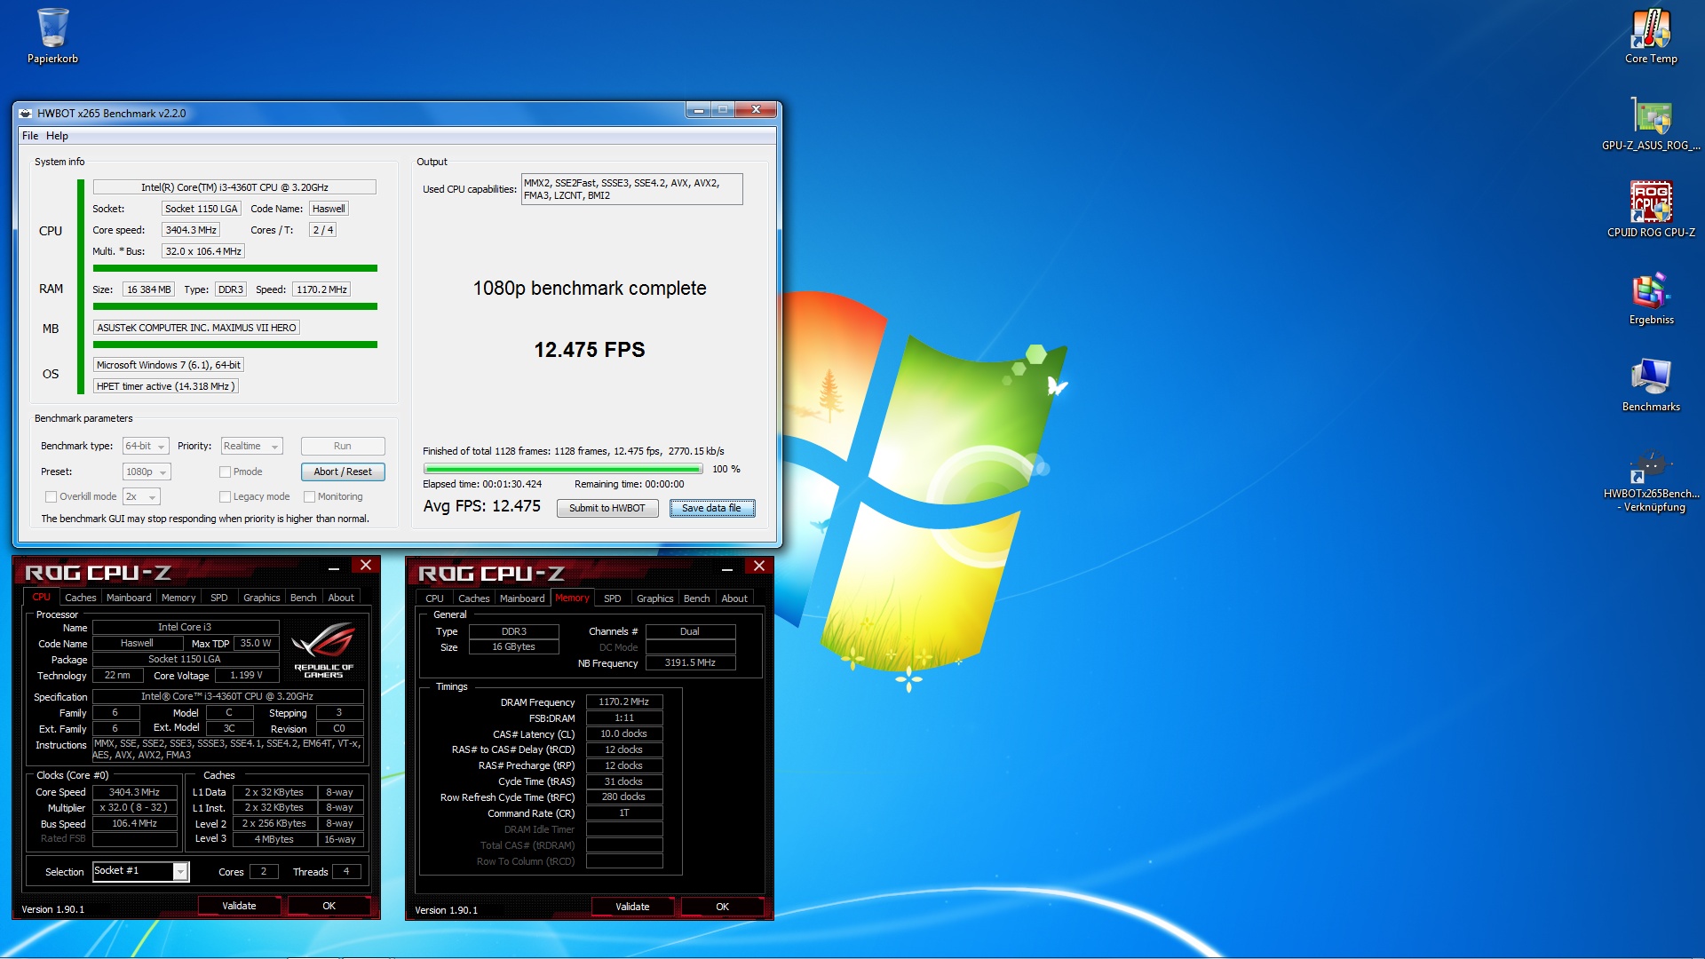1705x959 pixels.
Task: Close the Memory ROG CPU-Z window
Action: coord(759,567)
